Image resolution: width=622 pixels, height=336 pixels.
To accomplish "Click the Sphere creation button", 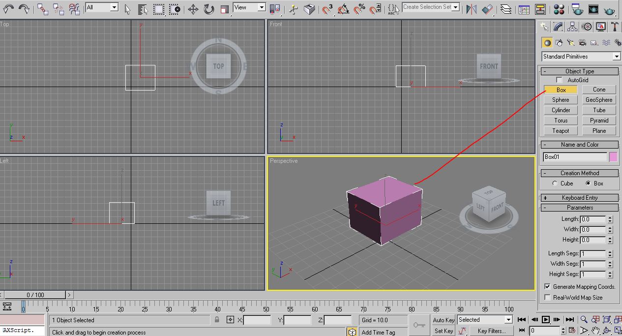I will [x=560, y=100].
